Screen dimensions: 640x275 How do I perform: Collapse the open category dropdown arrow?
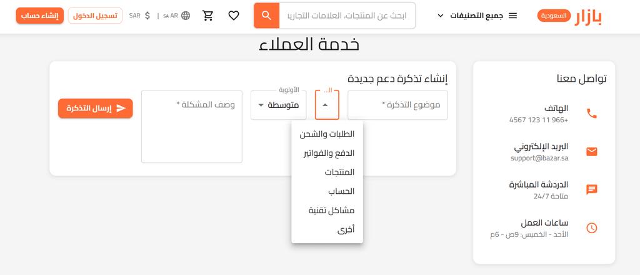(325, 105)
